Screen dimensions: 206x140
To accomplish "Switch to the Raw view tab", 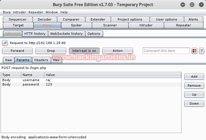I will 8,60.
